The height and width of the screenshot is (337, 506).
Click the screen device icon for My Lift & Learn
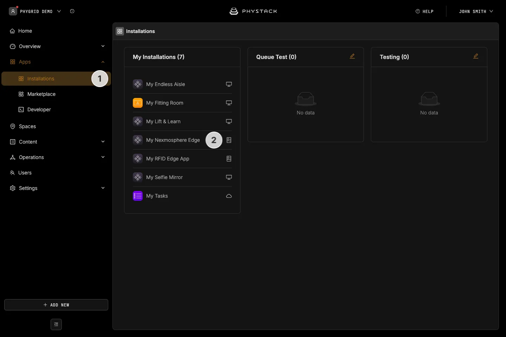pos(229,121)
